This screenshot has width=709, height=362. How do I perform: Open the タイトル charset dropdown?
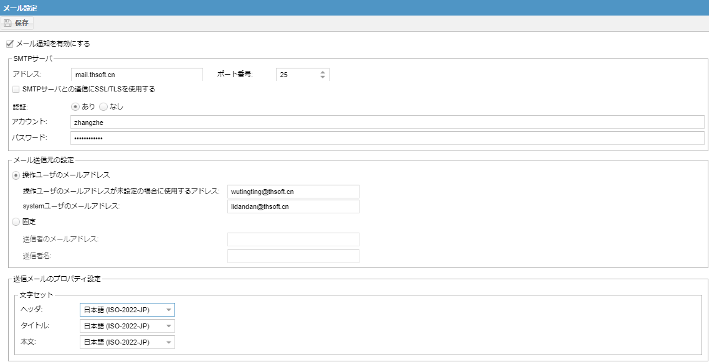click(x=169, y=326)
